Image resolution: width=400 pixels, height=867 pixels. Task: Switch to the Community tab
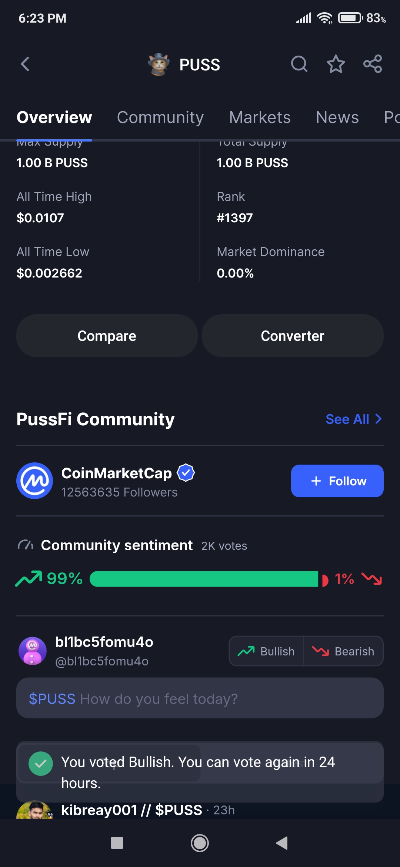[160, 117]
